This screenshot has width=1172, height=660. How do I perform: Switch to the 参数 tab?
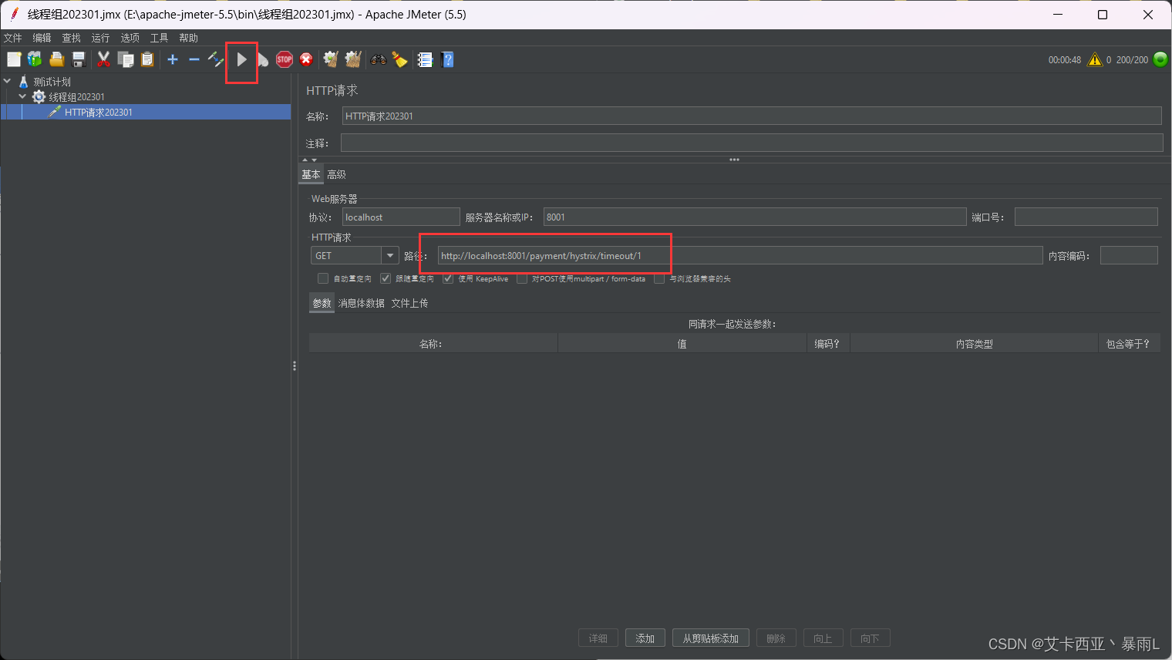tap(322, 304)
